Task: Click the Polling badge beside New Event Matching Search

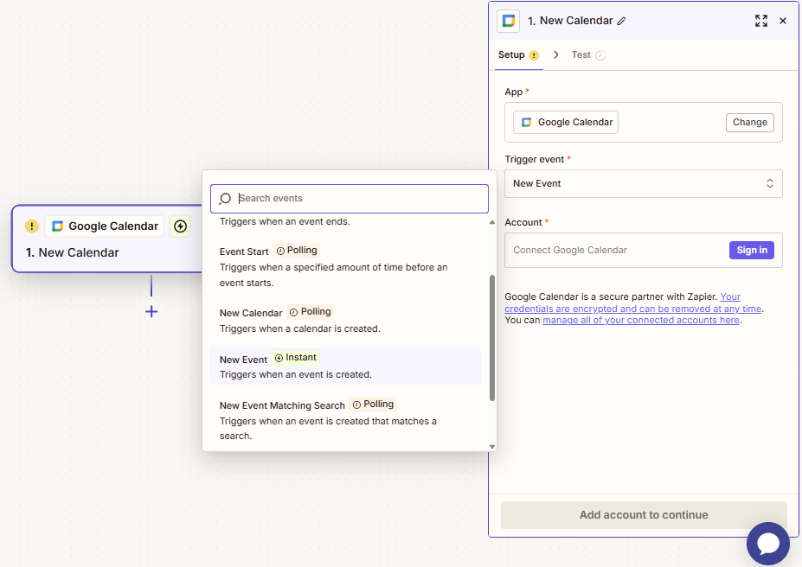Action: (374, 404)
